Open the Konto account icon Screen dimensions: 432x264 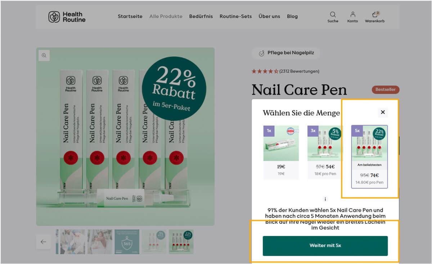coord(352,17)
